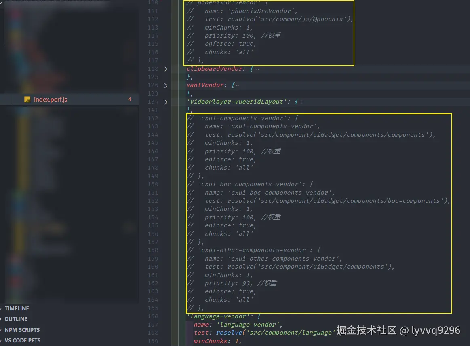The image size is (470, 346).
Task: Click commented priority: 99 line
Action: tap(232, 283)
